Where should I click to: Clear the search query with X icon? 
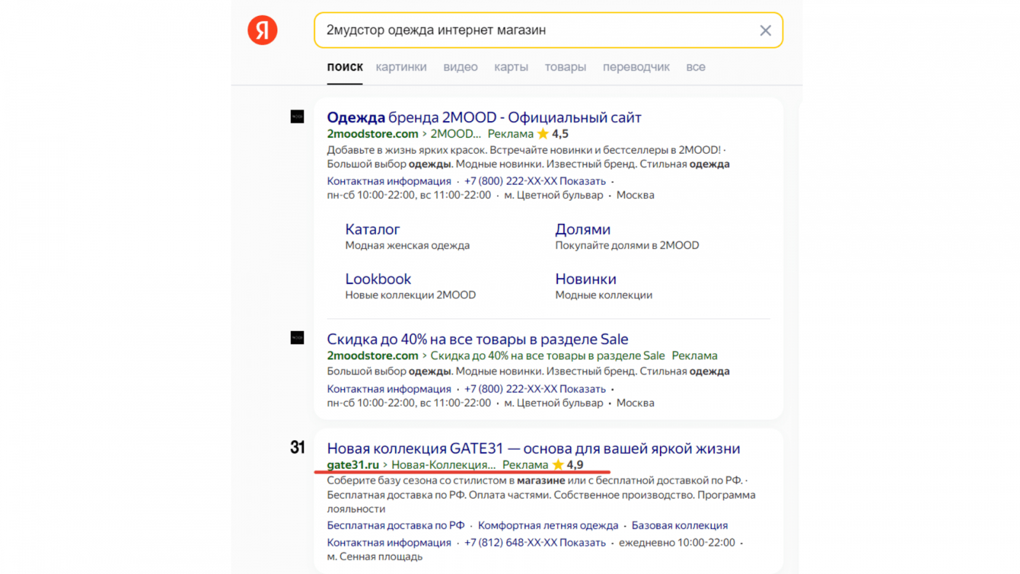click(765, 31)
